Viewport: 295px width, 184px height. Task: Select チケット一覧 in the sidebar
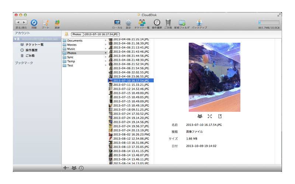34,45
